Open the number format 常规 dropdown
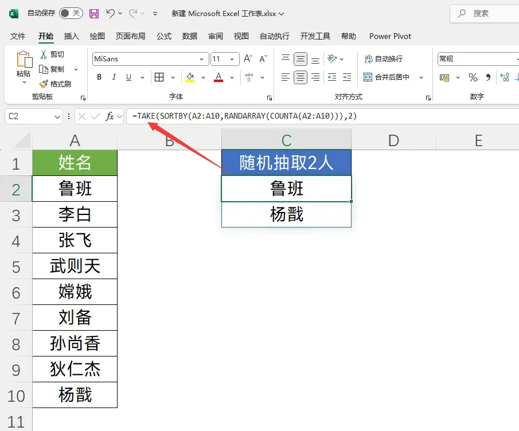The width and height of the screenshot is (519, 431). [x=517, y=59]
